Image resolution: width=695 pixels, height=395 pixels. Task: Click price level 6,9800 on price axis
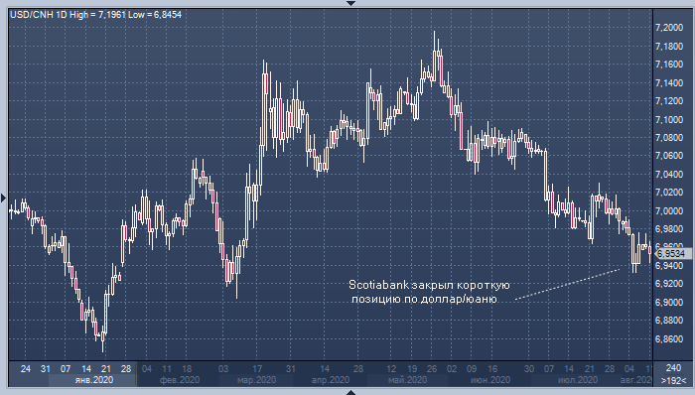(669, 229)
